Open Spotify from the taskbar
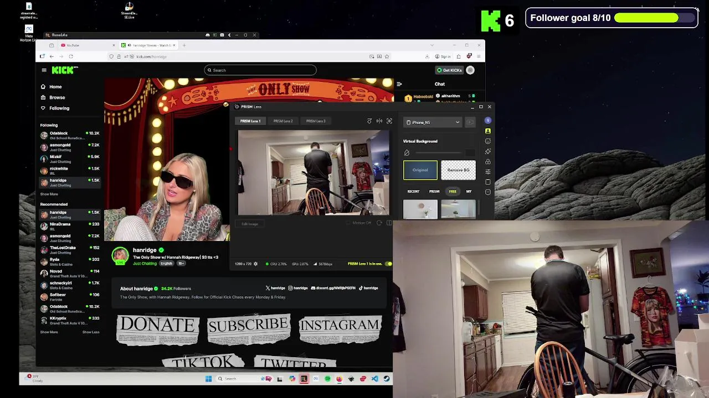The height and width of the screenshot is (398, 709). 328,379
